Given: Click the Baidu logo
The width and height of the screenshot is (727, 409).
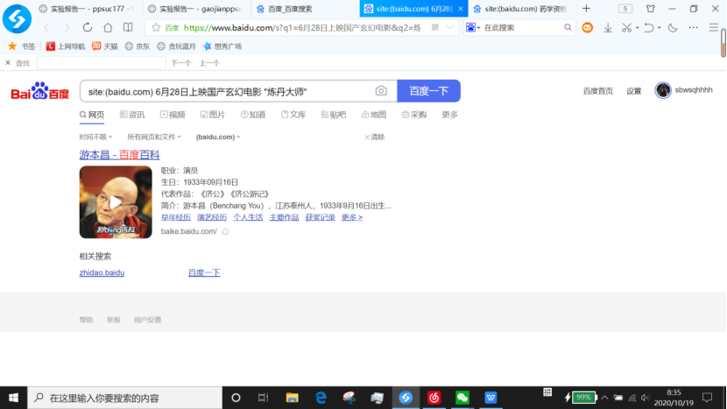Looking at the screenshot, I should click(x=40, y=91).
